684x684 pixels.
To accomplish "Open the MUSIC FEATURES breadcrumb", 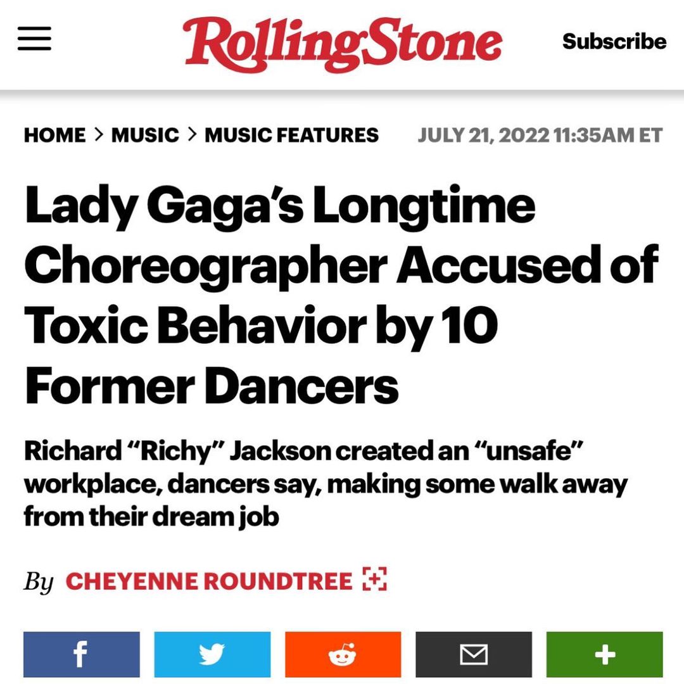I will tap(291, 135).
